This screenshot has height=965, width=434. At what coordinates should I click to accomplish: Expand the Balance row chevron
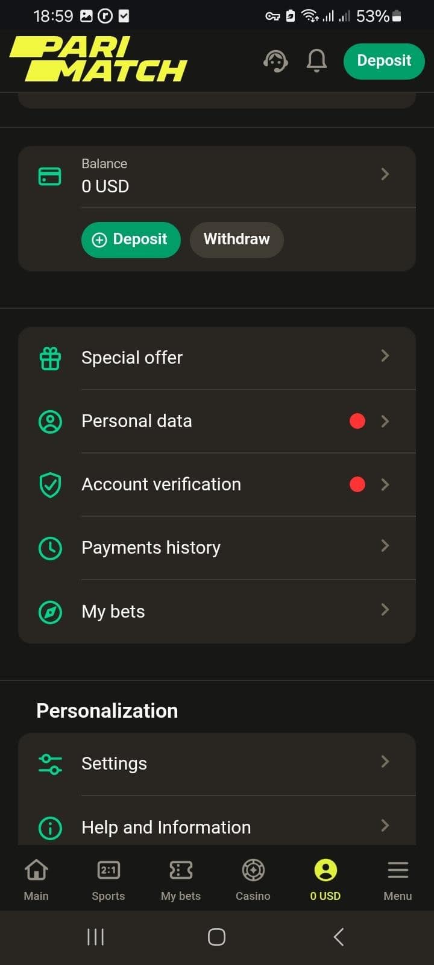coord(385,174)
